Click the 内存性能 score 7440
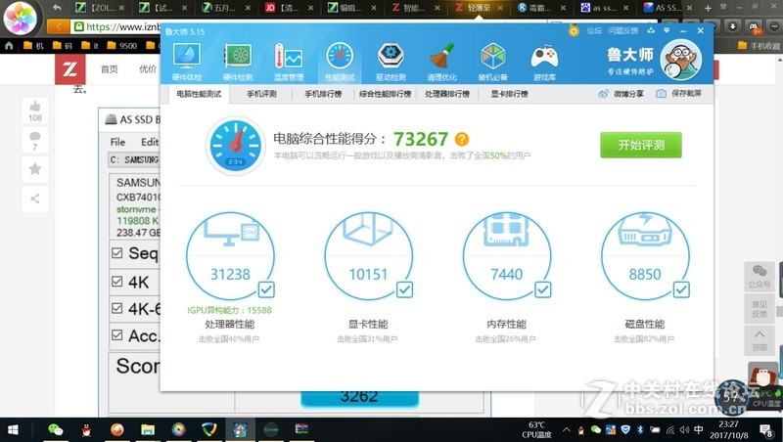The height and width of the screenshot is (442, 783). 506,274
